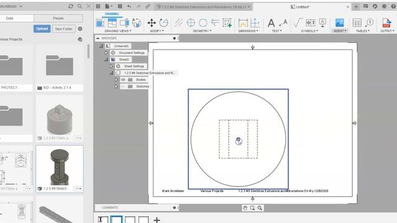Select the Leader text tool
Screen dimensions: 397x223
coord(283,23)
